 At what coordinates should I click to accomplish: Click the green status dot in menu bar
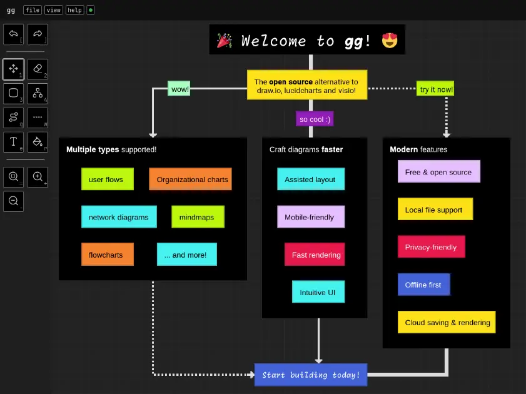[91, 9]
